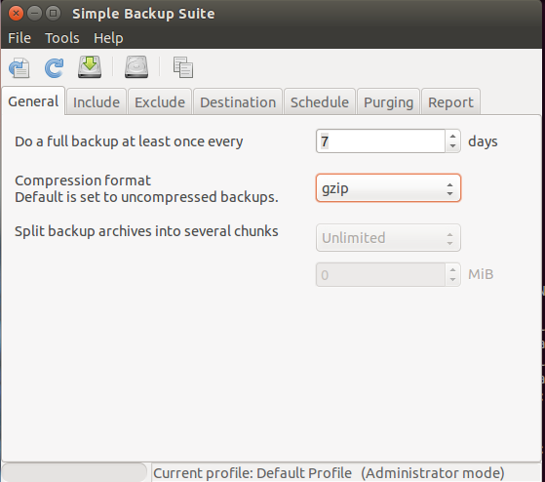Screen dimensions: 545x482
Task: Open the Tools menu
Action: (62, 38)
